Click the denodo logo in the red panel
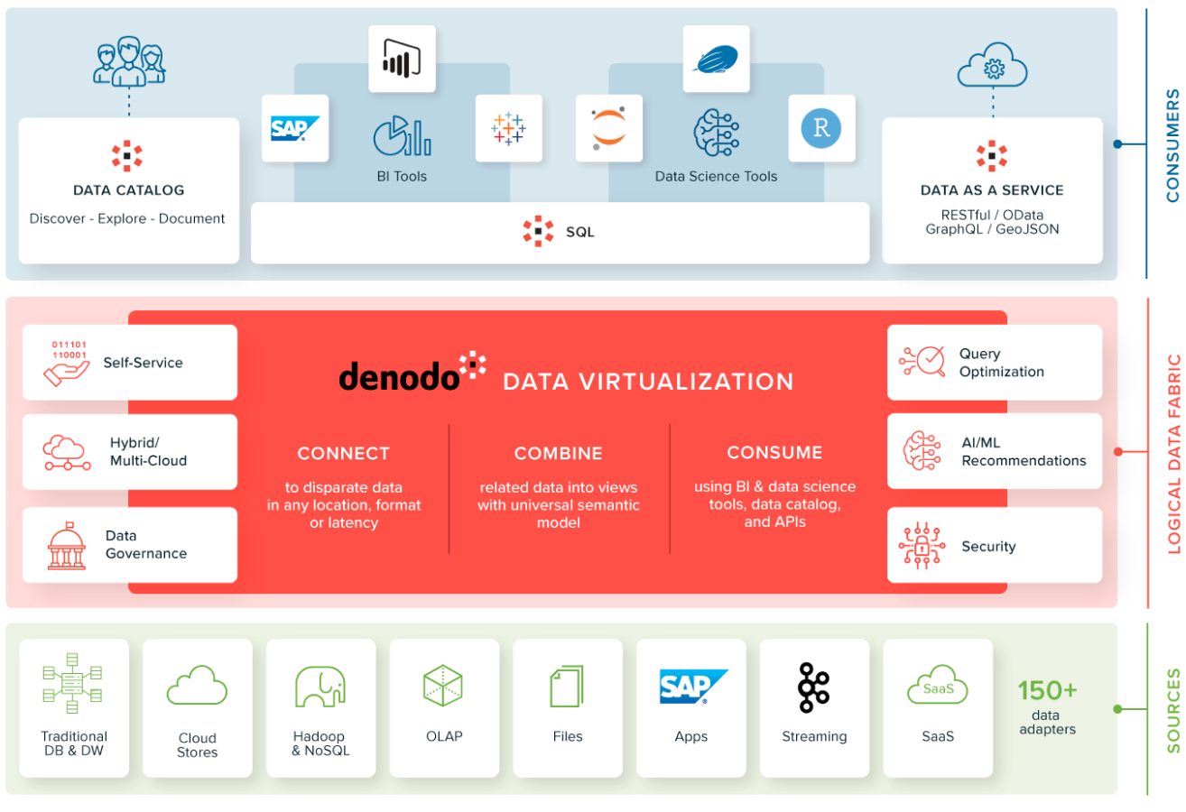This screenshot has width=1186, height=812. pos(412,373)
